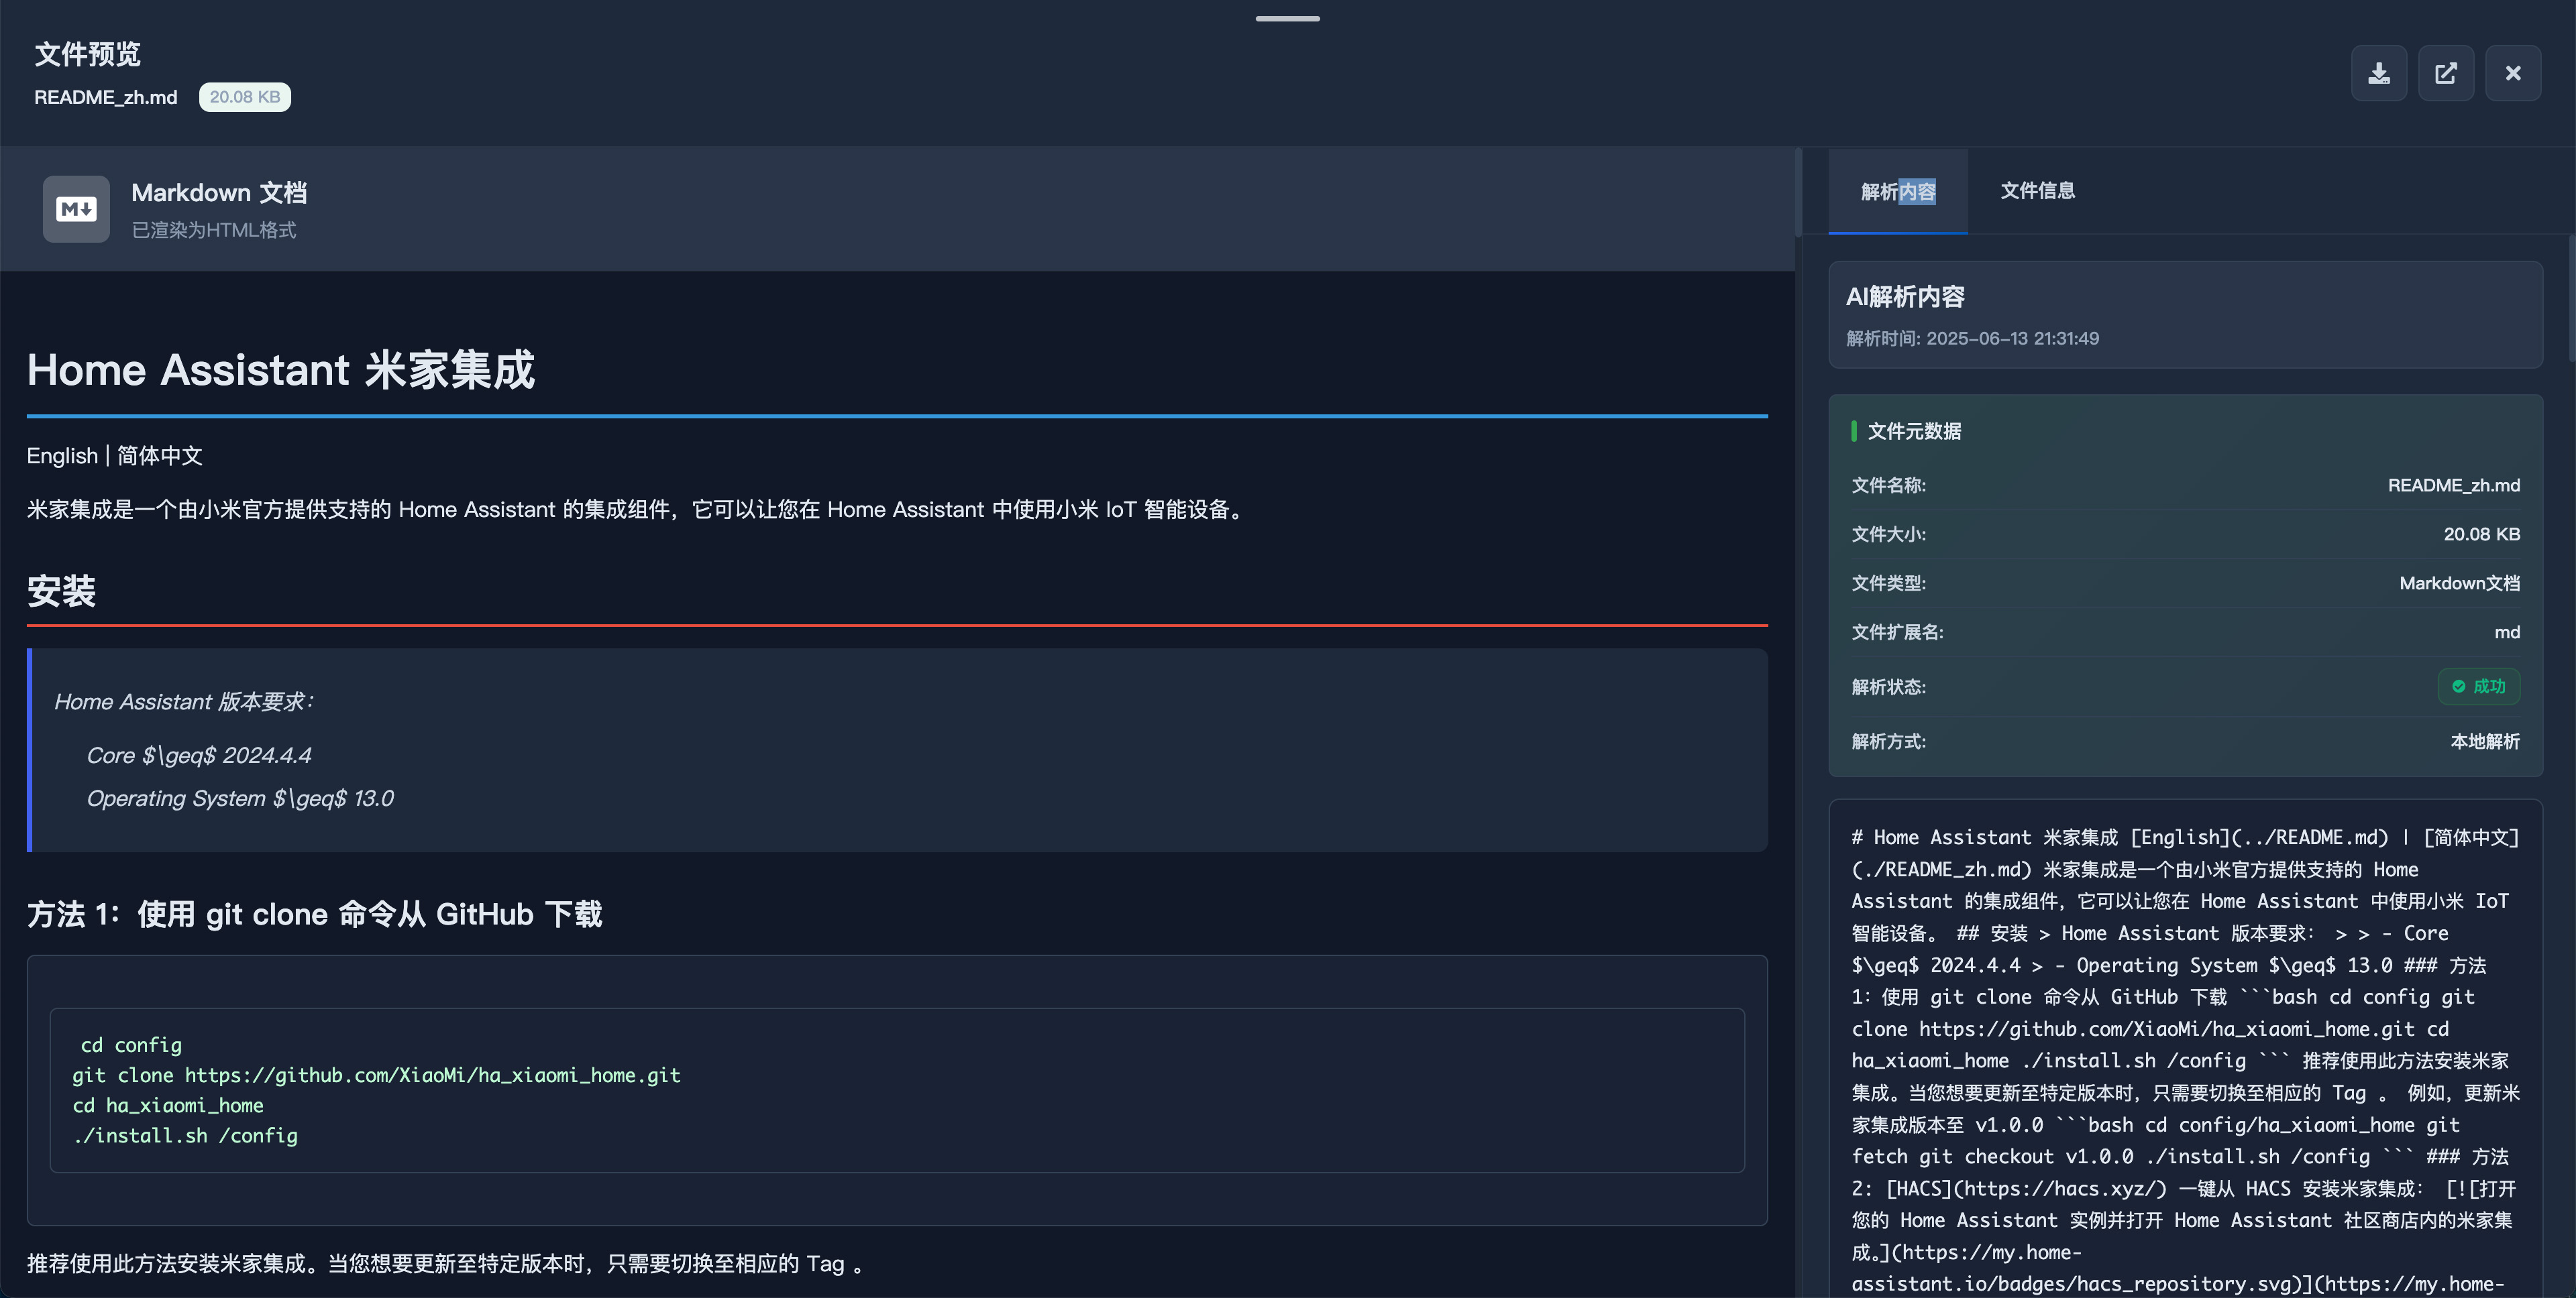Click the Markdown document type icon

click(x=76, y=209)
